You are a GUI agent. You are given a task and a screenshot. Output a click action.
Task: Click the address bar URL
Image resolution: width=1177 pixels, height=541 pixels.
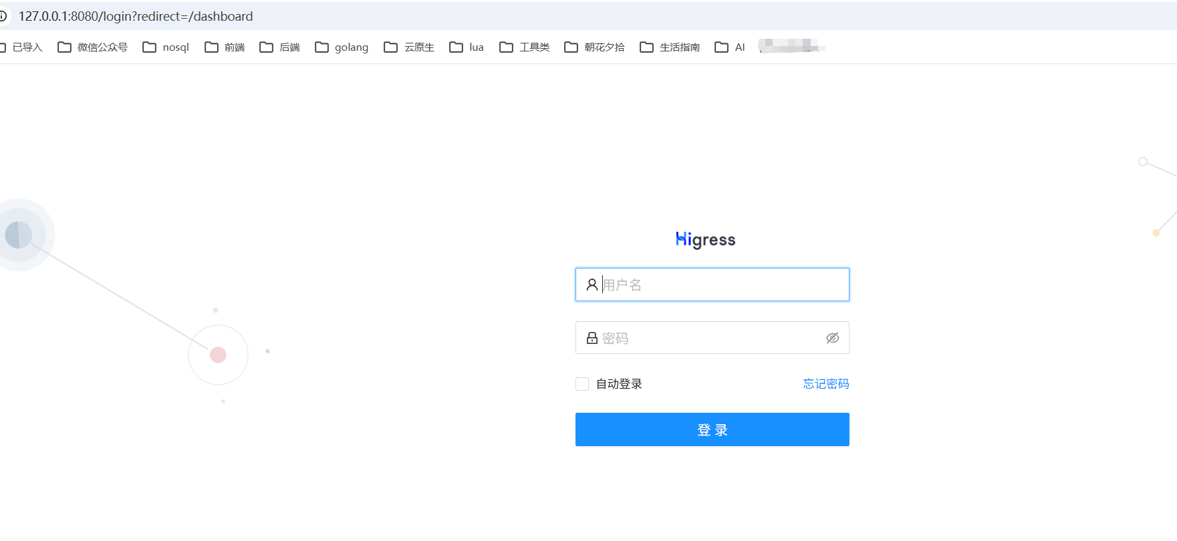point(136,16)
